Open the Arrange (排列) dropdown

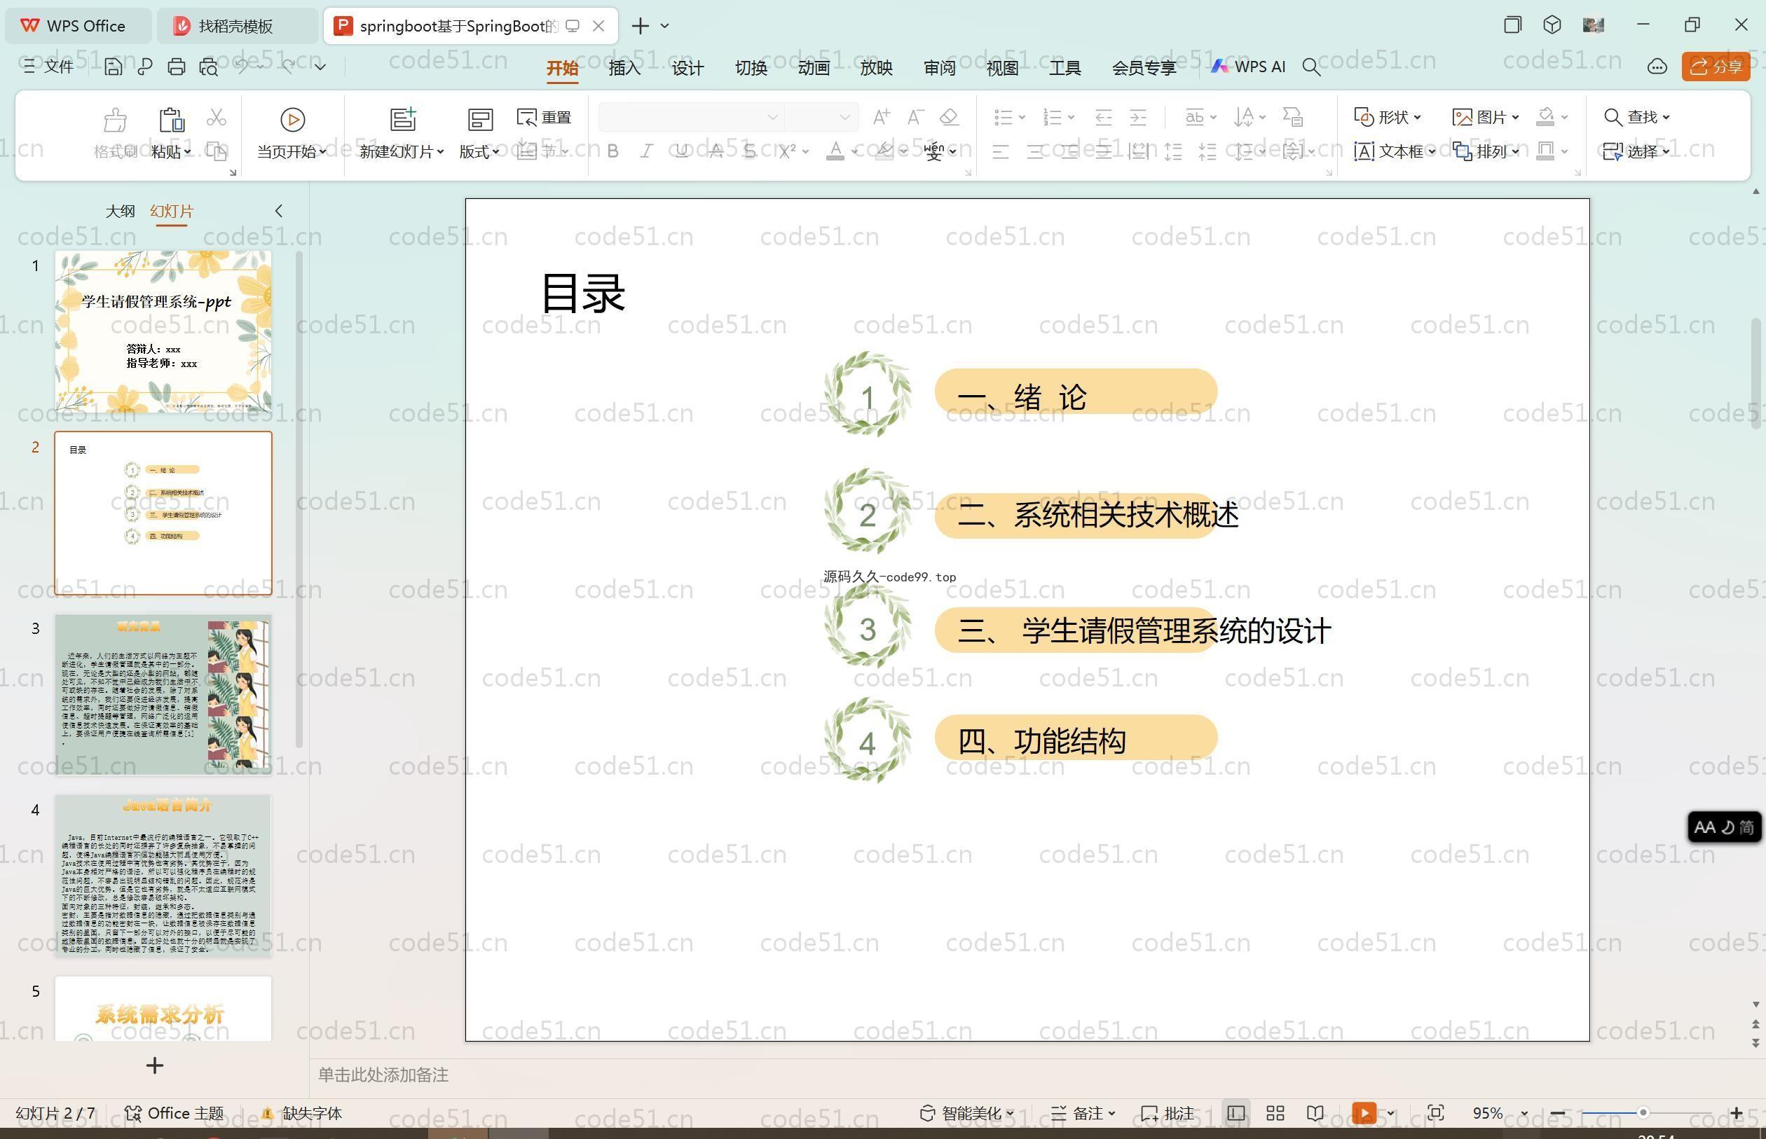[x=1486, y=151]
